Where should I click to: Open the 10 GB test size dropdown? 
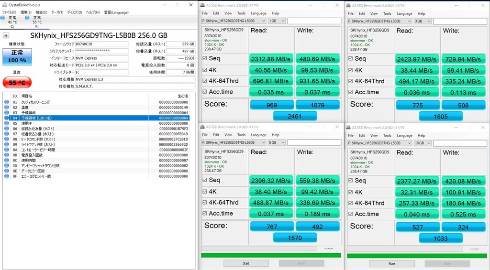423,143
